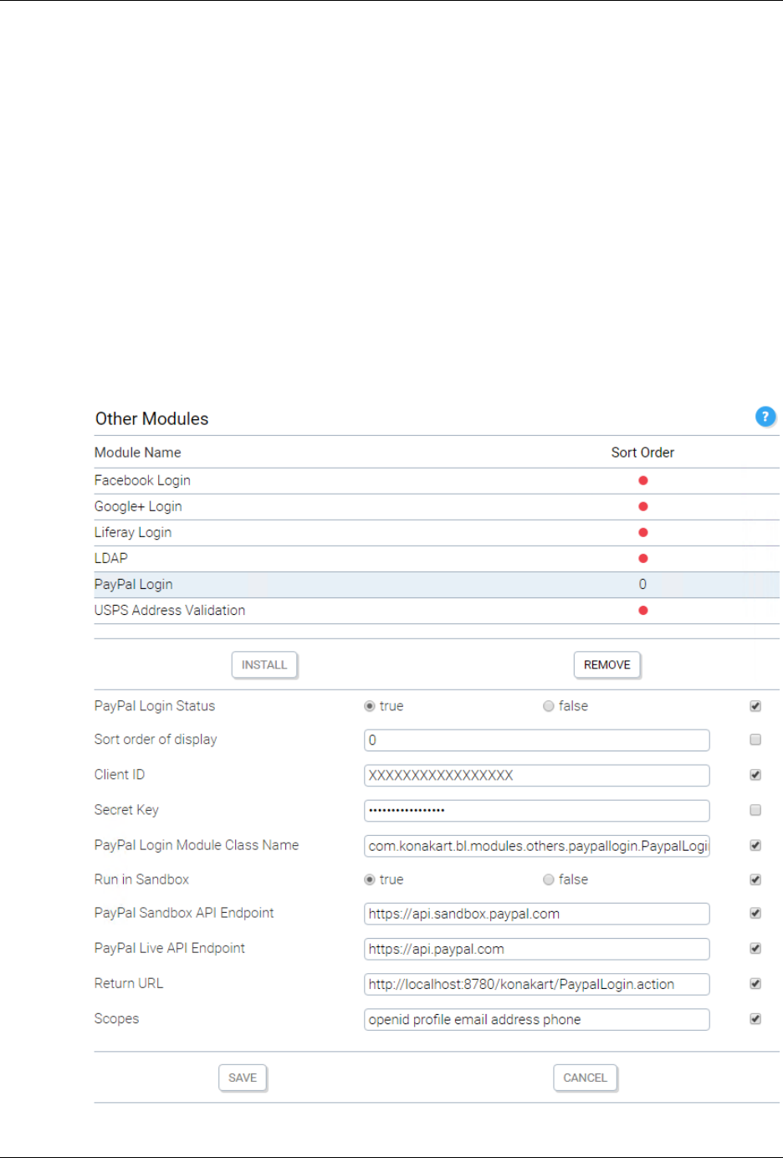Set PayPal Login Status to false
Screen dimensions: 783x1158
549,706
